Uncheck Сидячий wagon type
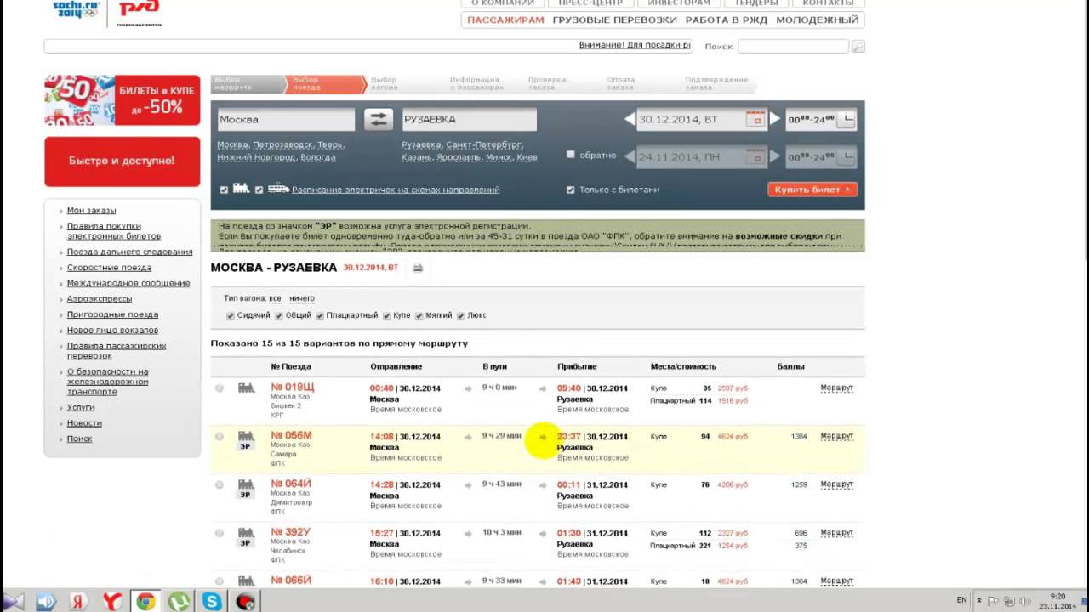Viewport: 1089px width, 612px height. pyautogui.click(x=231, y=315)
